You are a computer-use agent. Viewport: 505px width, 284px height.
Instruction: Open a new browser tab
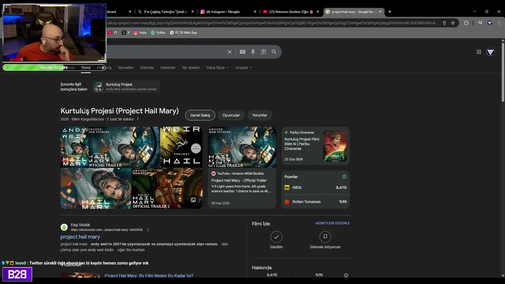390,12
